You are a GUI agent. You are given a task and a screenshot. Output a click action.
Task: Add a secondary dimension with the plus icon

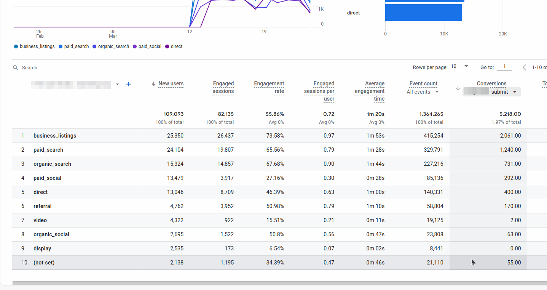click(129, 84)
